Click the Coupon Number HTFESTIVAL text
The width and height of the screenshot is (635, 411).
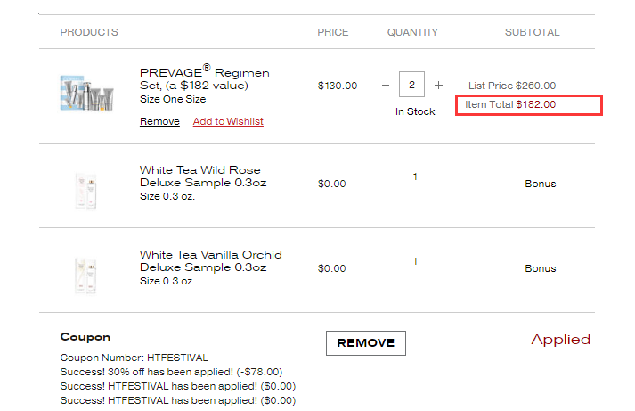134,358
